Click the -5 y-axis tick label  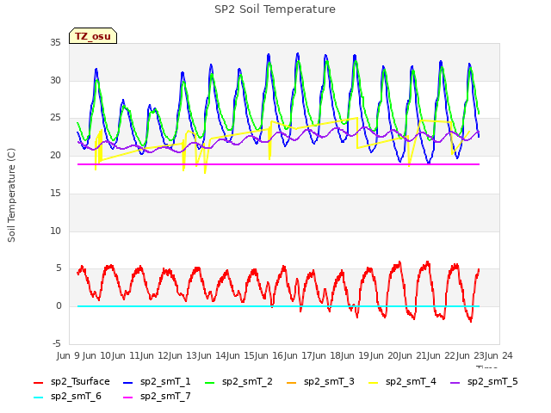pos(56,343)
